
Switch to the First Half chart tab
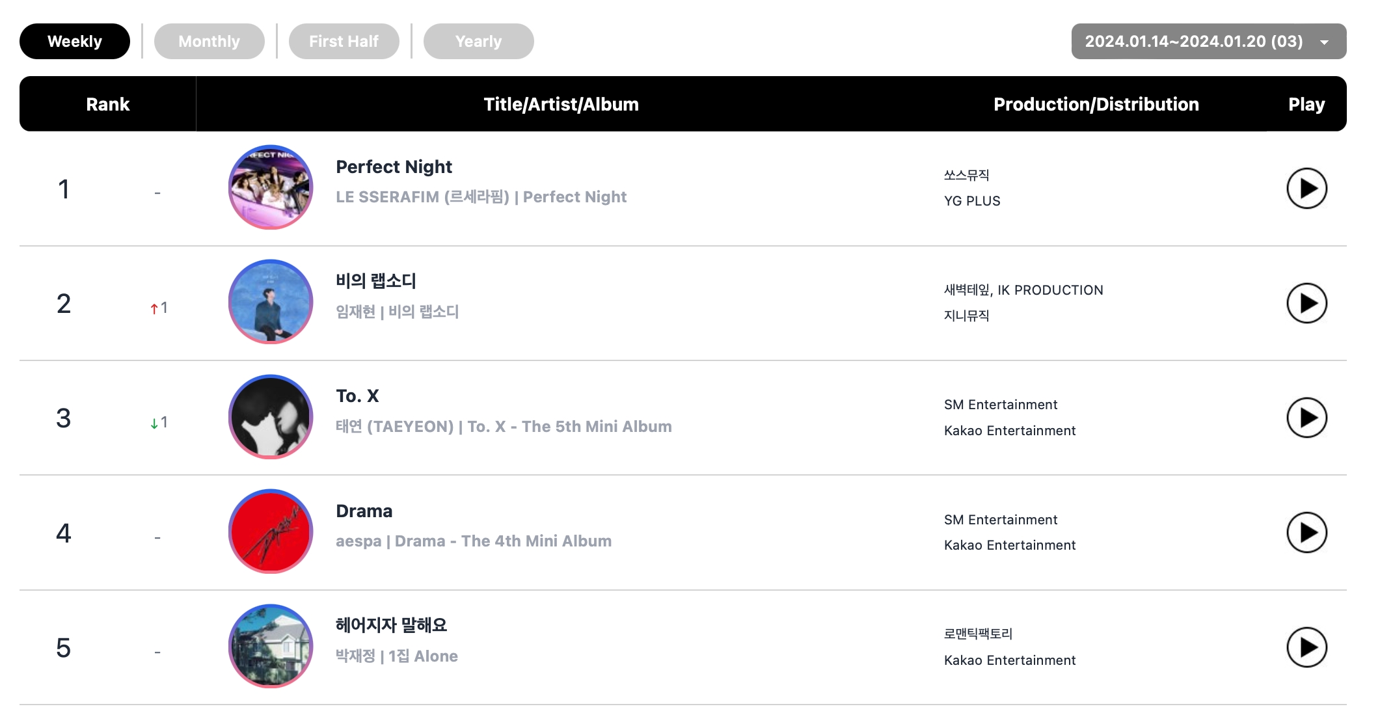pos(344,42)
